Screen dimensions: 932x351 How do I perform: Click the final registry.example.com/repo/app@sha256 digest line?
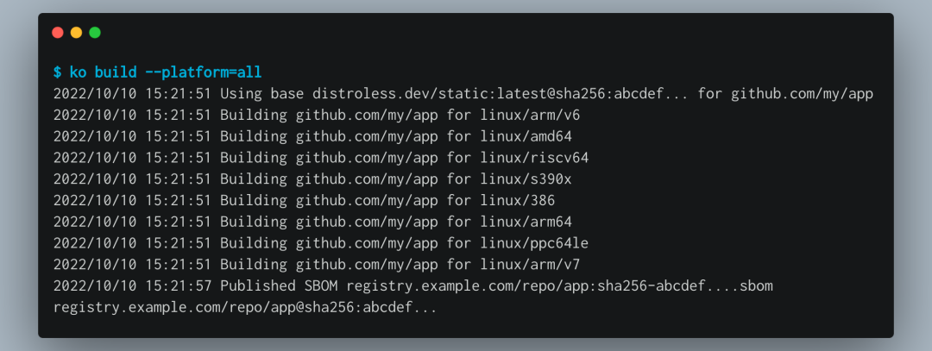click(244, 307)
